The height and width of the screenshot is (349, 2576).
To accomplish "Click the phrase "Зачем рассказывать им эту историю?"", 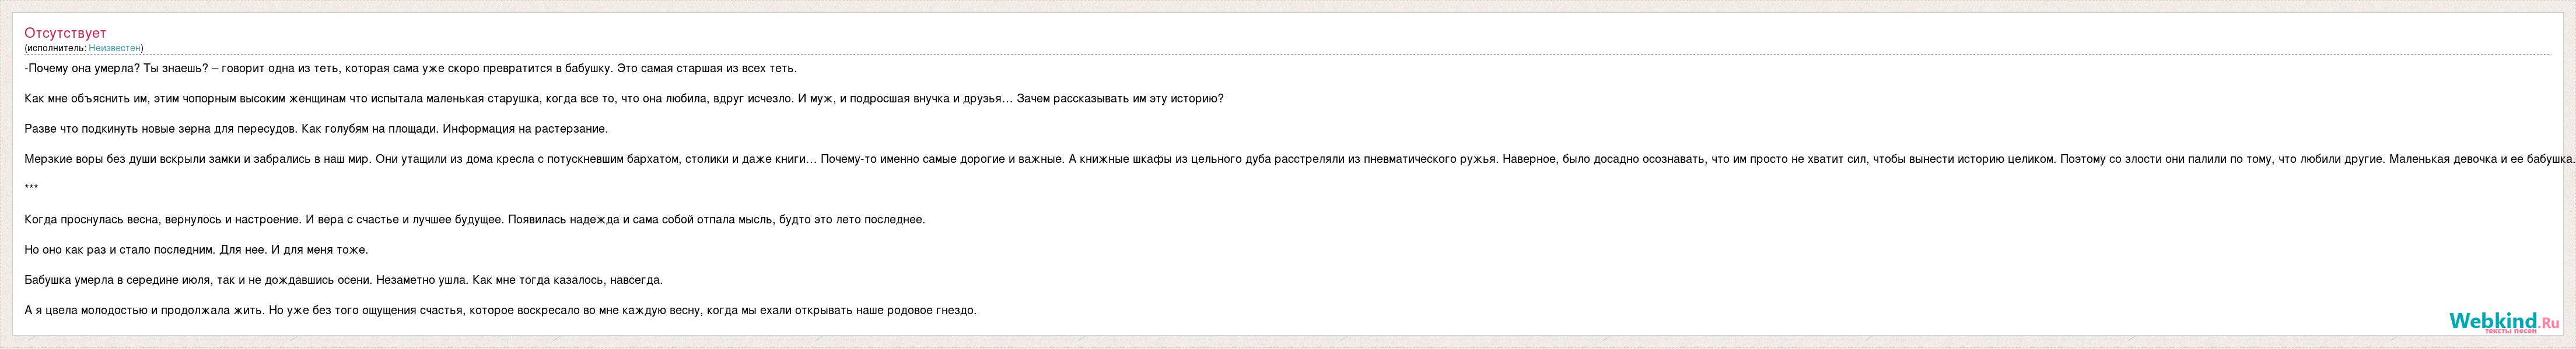I will point(1120,99).
